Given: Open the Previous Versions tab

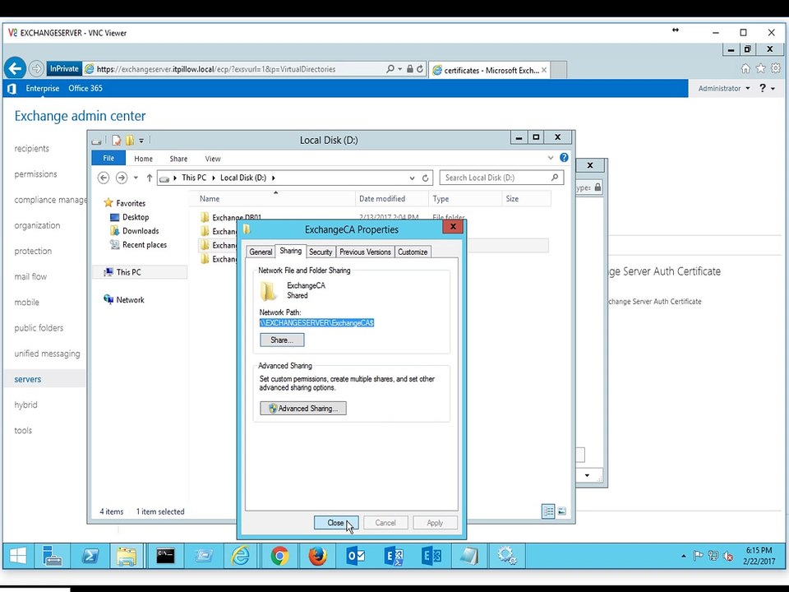Looking at the screenshot, I should click(365, 252).
